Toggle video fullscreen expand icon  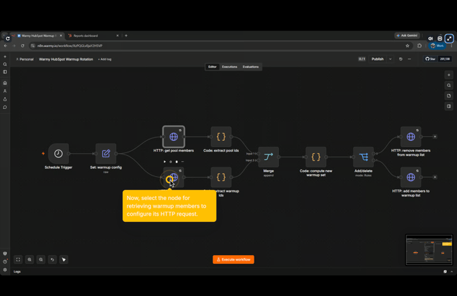point(449,38)
